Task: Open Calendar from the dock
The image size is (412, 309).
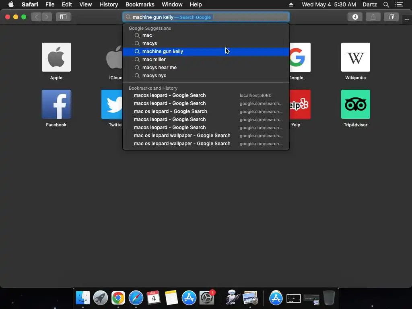Action: pos(153,298)
